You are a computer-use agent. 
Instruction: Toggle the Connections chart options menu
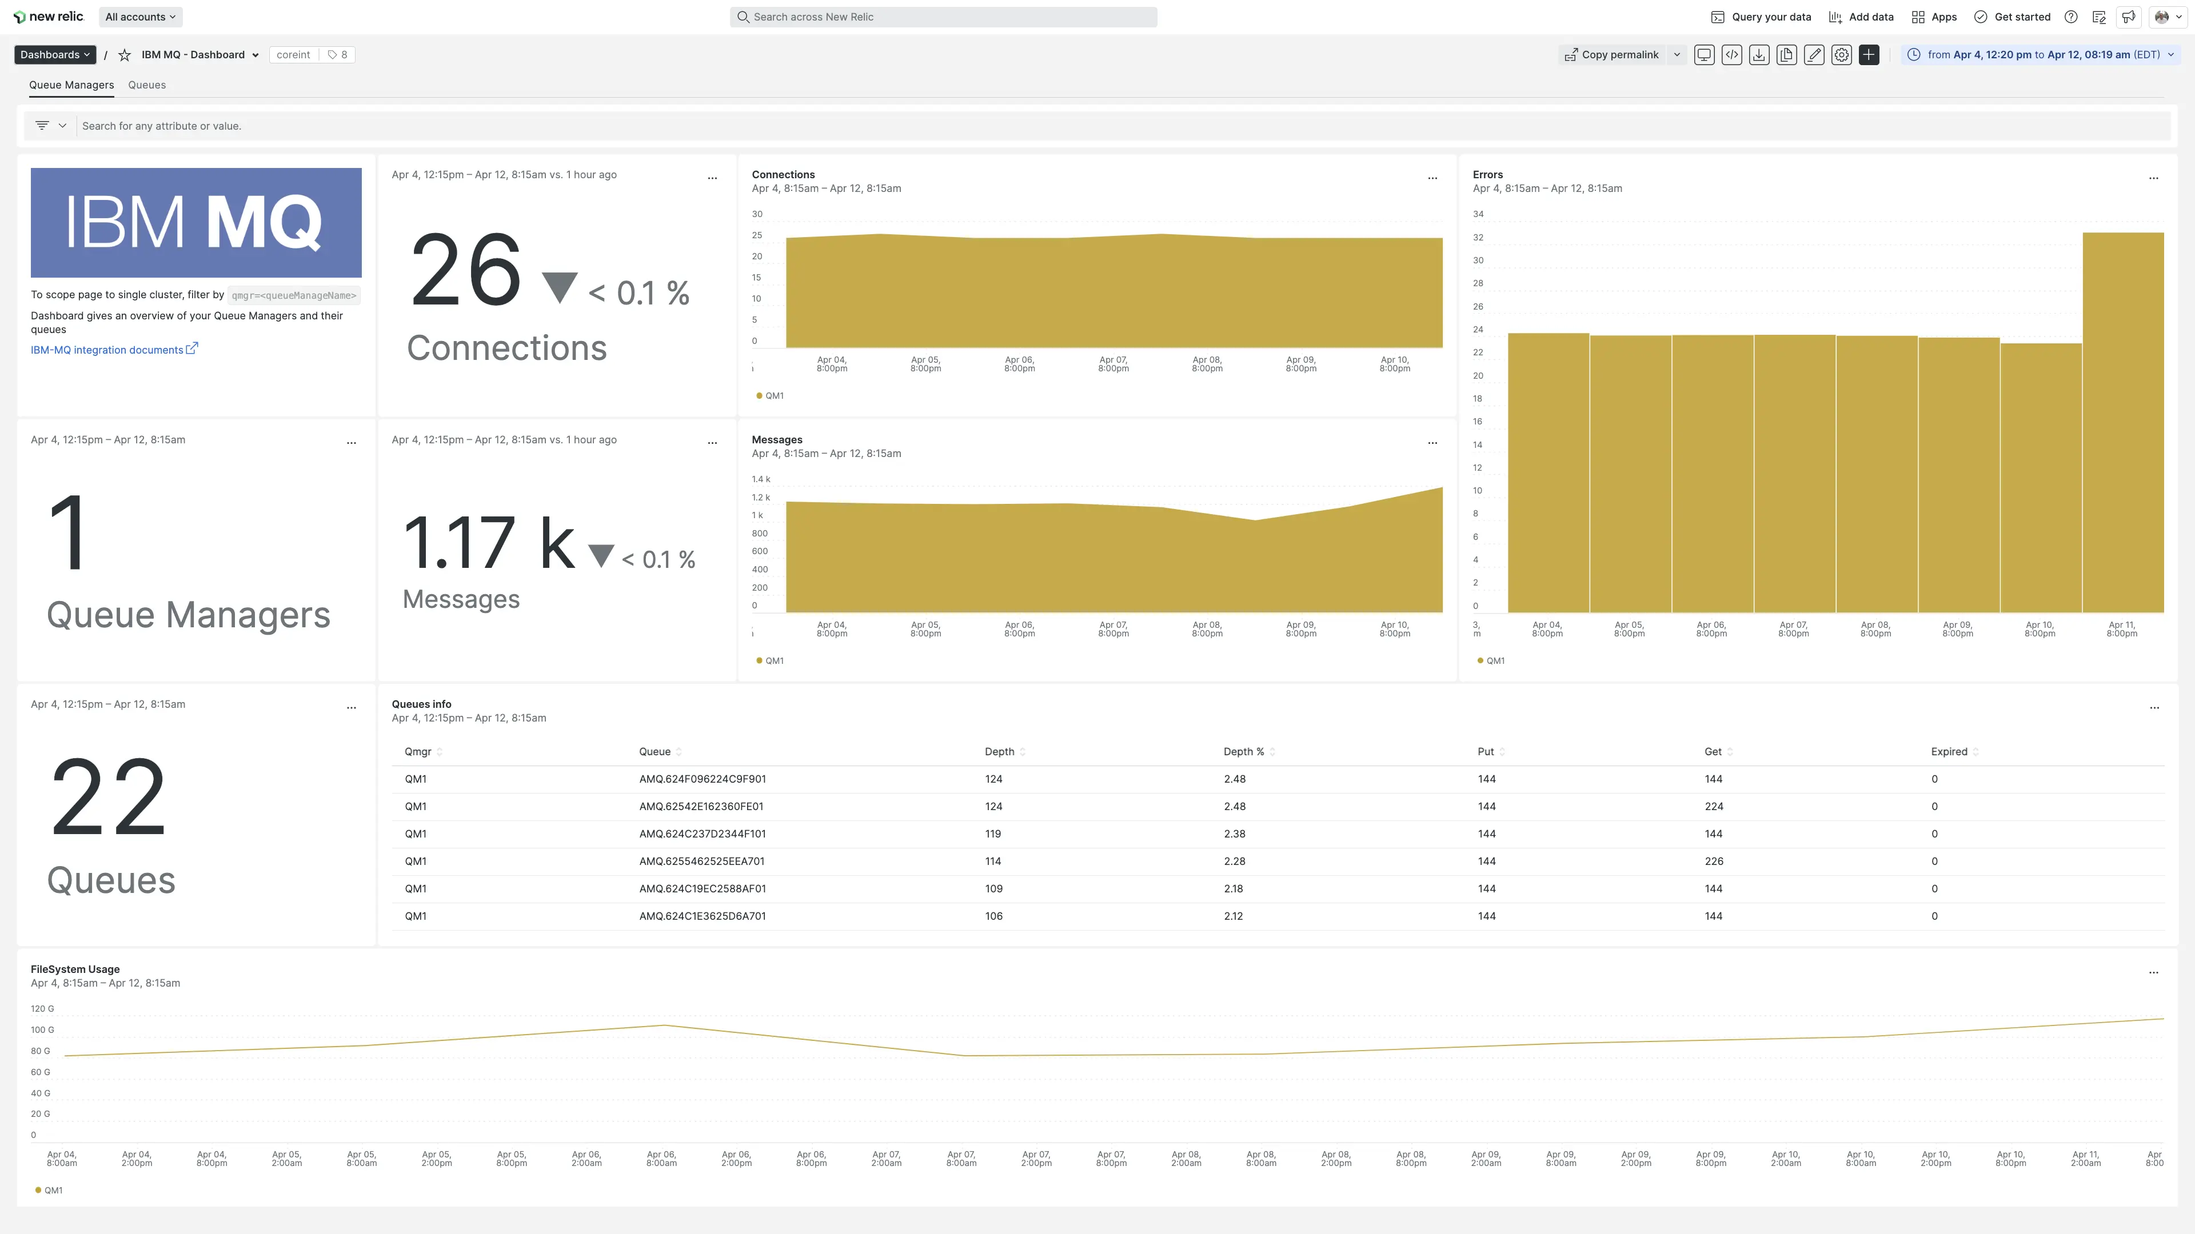pyautogui.click(x=1434, y=178)
